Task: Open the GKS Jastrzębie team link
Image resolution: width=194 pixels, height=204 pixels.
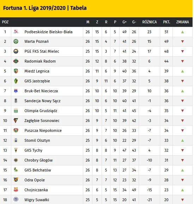Action: 37,81
